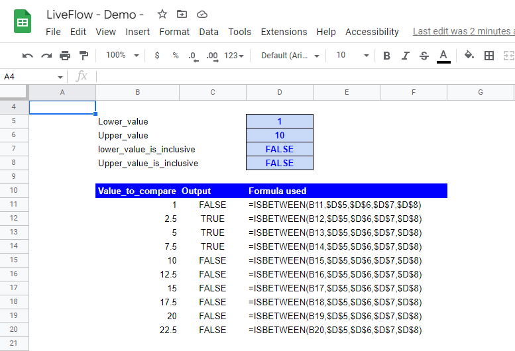The width and height of the screenshot is (515, 351).
Task: Click the LiveFlow - Demo document title
Action: pos(95,15)
